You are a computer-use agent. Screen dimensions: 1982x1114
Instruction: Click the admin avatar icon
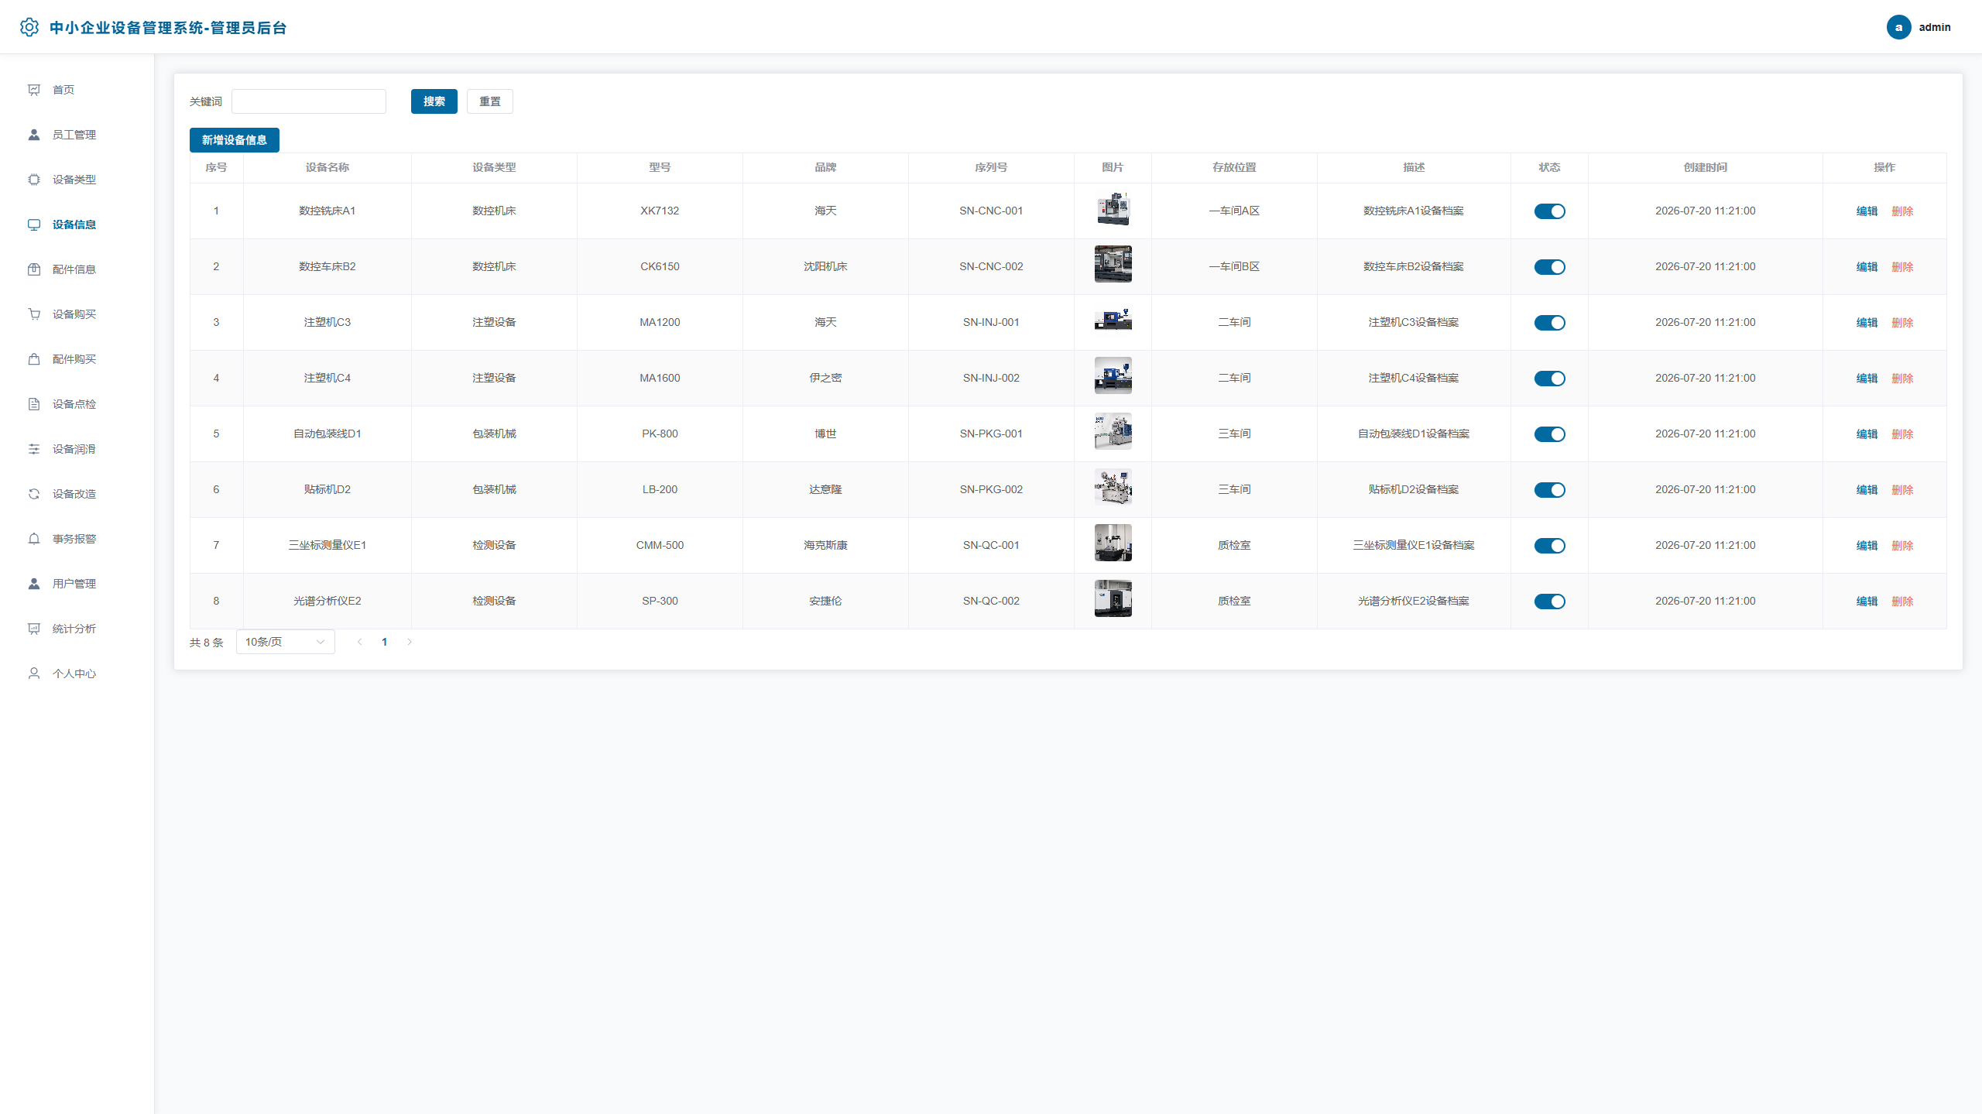click(1898, 27)
